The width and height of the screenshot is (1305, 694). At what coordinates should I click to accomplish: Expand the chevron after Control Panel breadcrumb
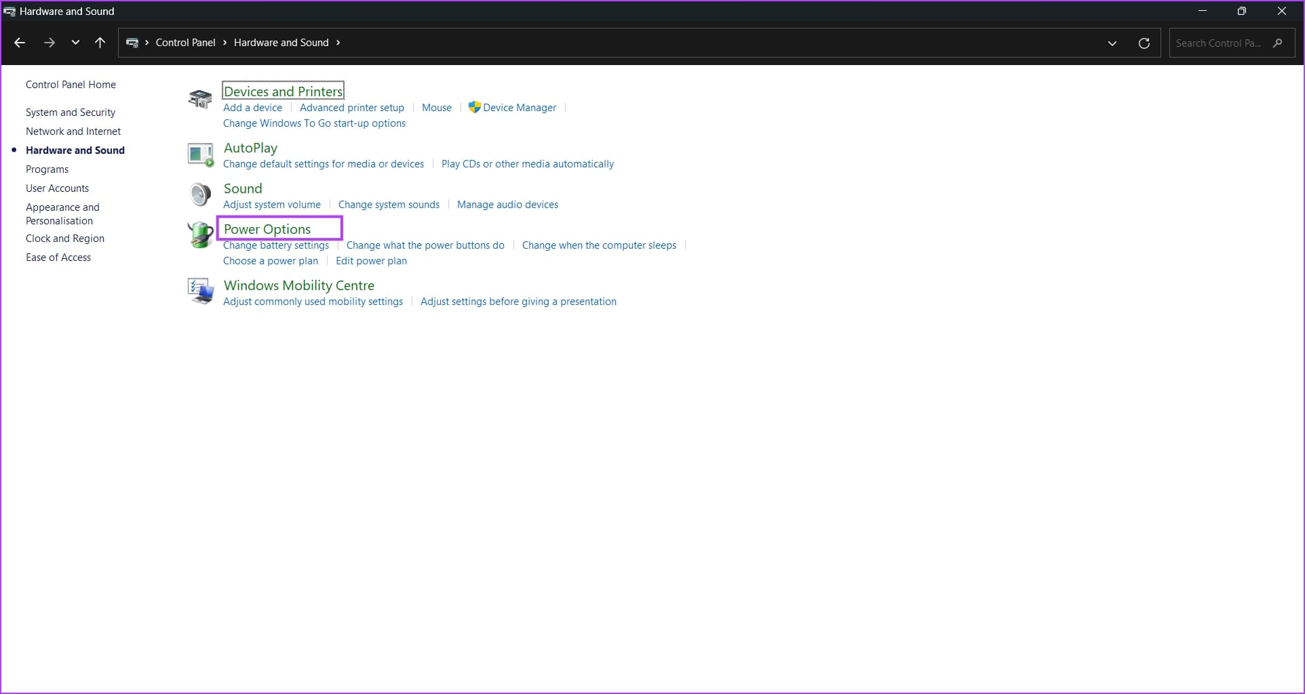[x=225, y=43]
